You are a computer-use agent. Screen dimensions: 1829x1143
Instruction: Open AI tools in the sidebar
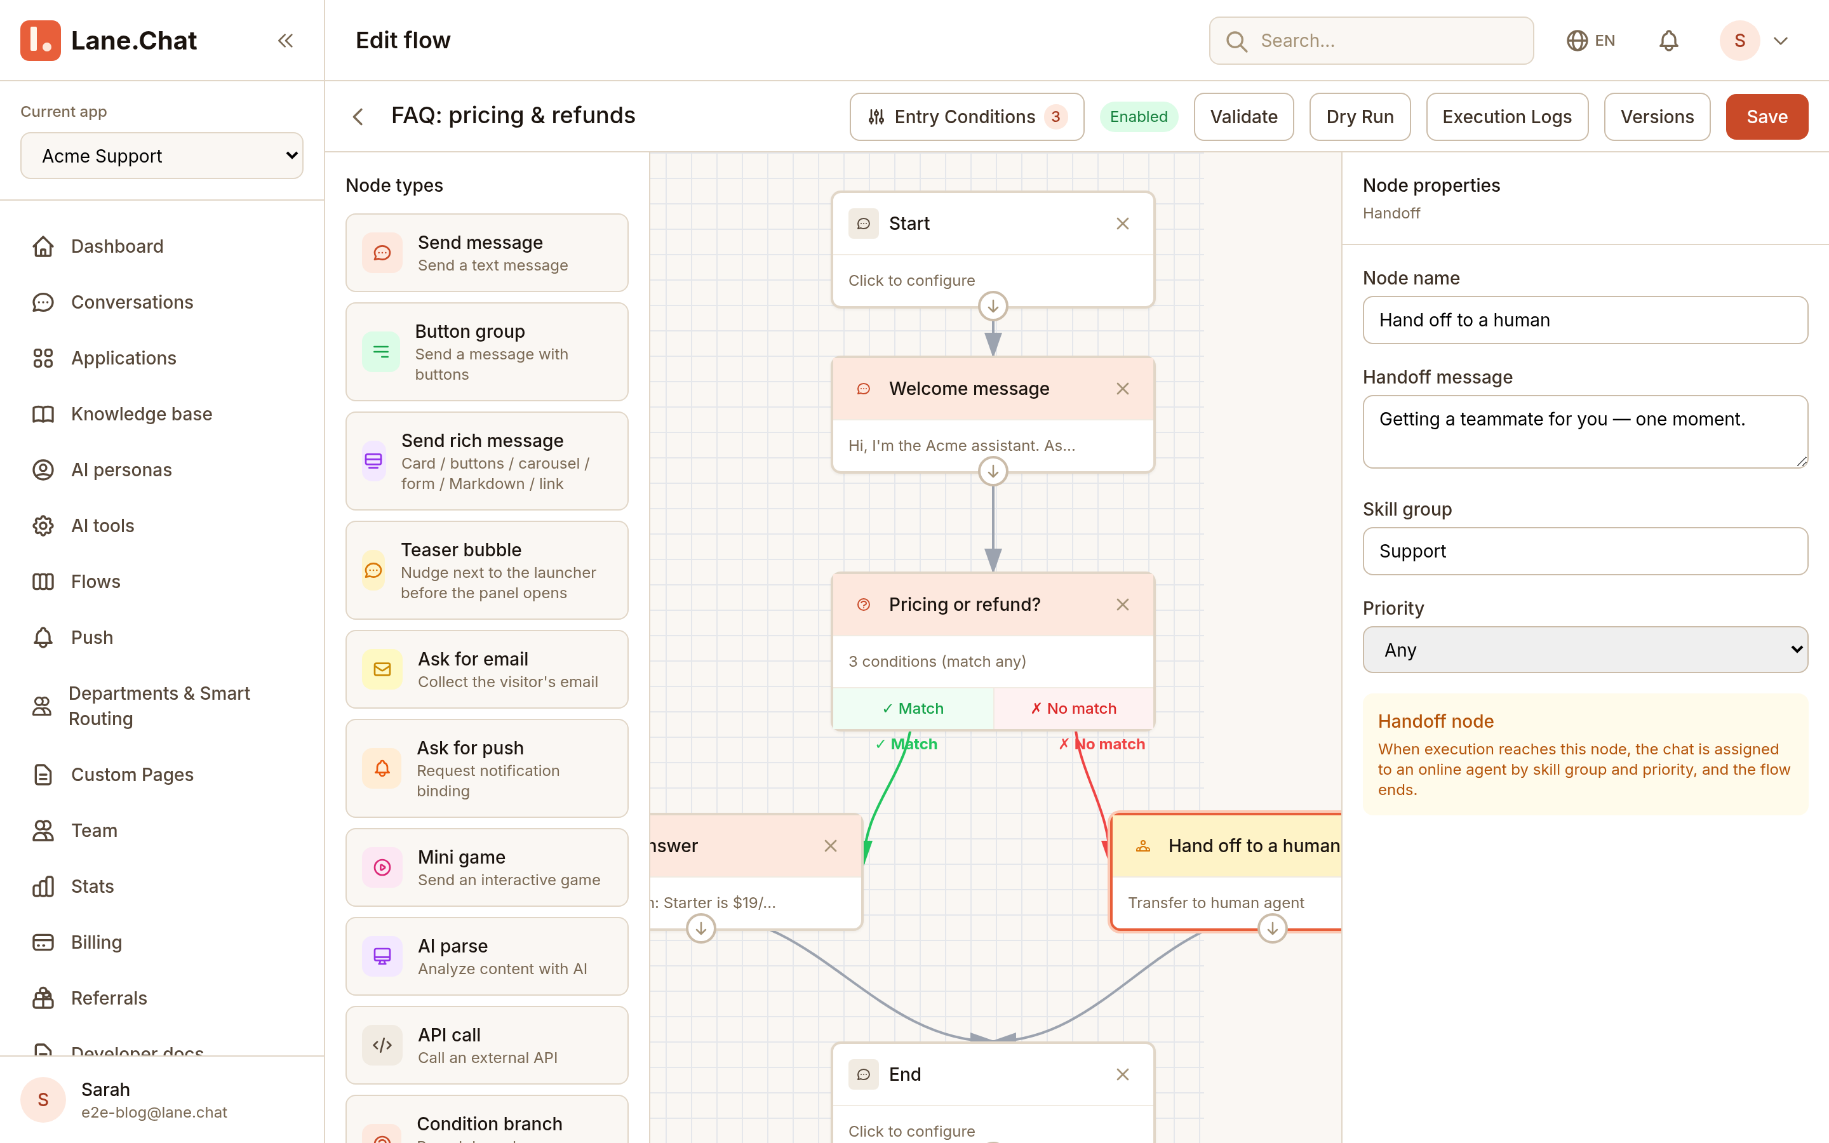pyautogui.click(x=163, y=526)
